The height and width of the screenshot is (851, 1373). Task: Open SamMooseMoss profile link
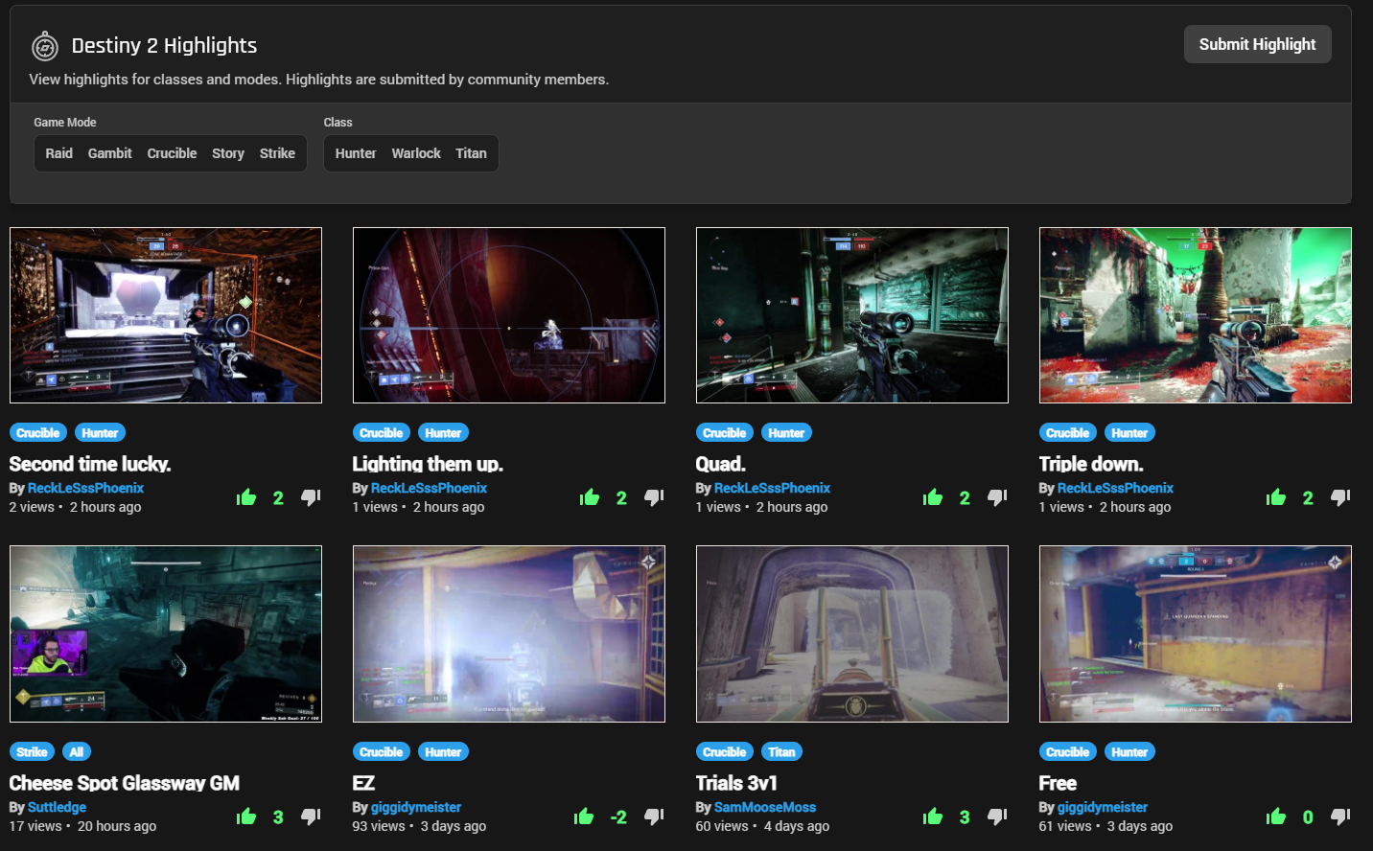(x=765, y=807)
